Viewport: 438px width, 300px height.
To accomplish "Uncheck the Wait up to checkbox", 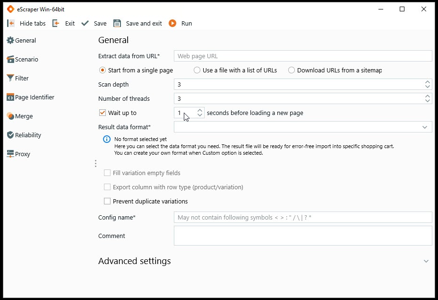I will tap(103, 113).
